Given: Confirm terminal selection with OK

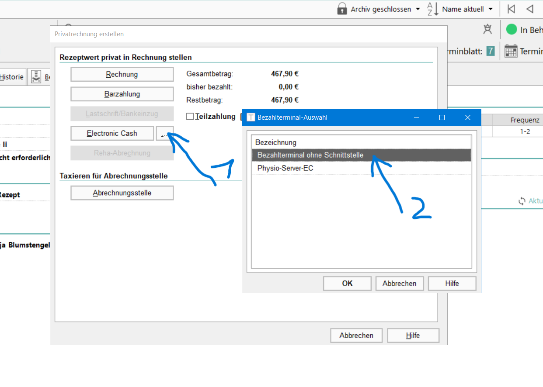Looking at the screenshot, I should pos(347,283).
